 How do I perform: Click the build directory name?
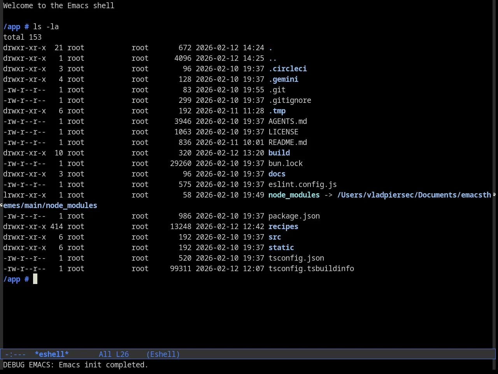[279, 153]
